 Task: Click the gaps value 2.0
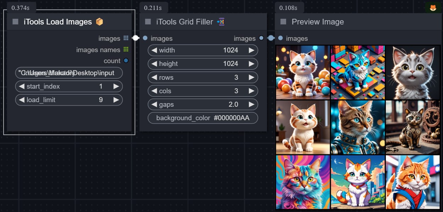234,105
